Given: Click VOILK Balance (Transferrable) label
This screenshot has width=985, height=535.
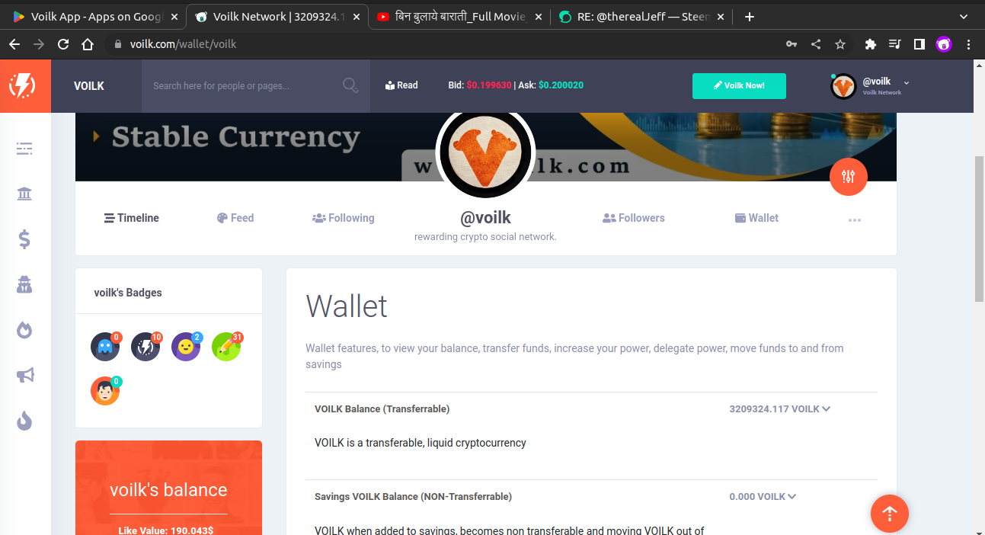Looking at the screenshot, I should coord(382,409).
